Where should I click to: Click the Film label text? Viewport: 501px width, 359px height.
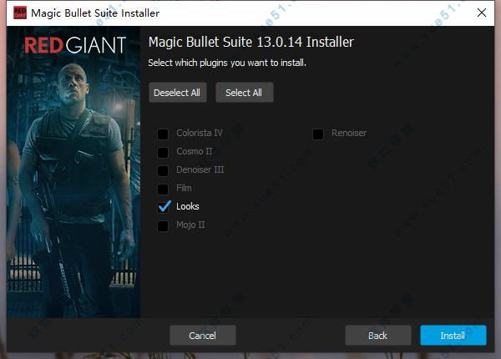pyautogui.click(x=184, y=188)
